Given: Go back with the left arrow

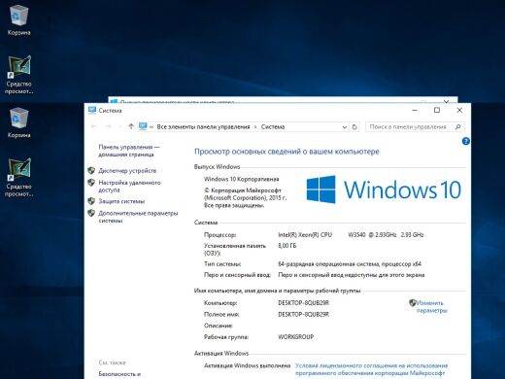Looking at the screenshot, I should 94,126.
